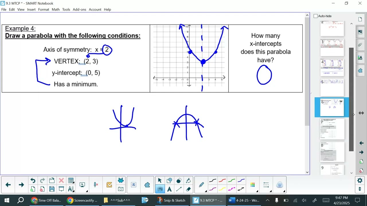The image size is (367, 206).
Task: Open the Add-ons menu
Action: 79,9
